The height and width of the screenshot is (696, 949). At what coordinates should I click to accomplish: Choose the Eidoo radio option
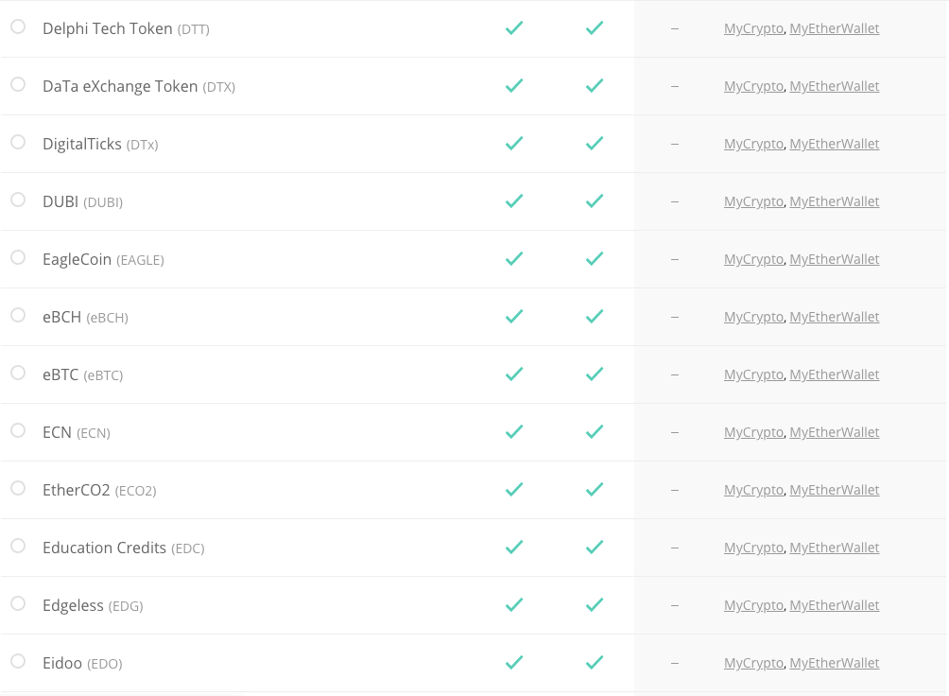pos(18,661)
